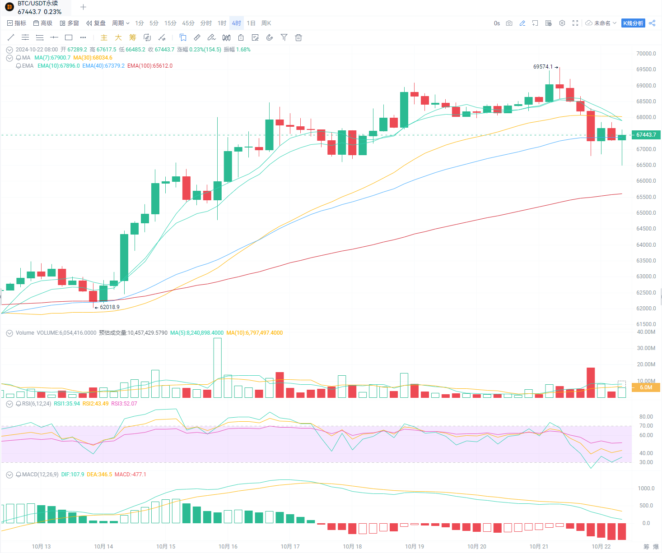Select the 分时 timeframe
Viewport: 662px width, 553px height.
coord(206,23)
